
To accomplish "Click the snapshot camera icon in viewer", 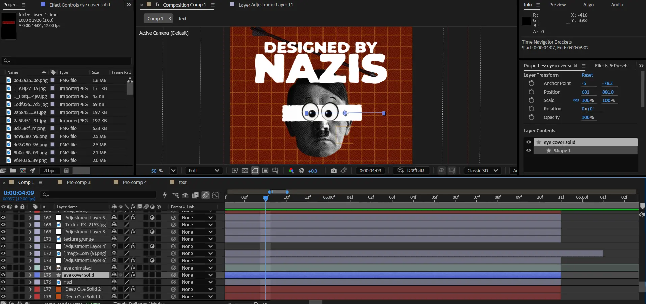I will [x=333, y=171].
